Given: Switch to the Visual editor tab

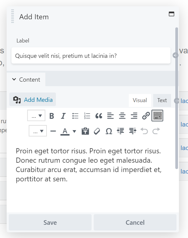Looking at the screenshot, I should [140, 100].
